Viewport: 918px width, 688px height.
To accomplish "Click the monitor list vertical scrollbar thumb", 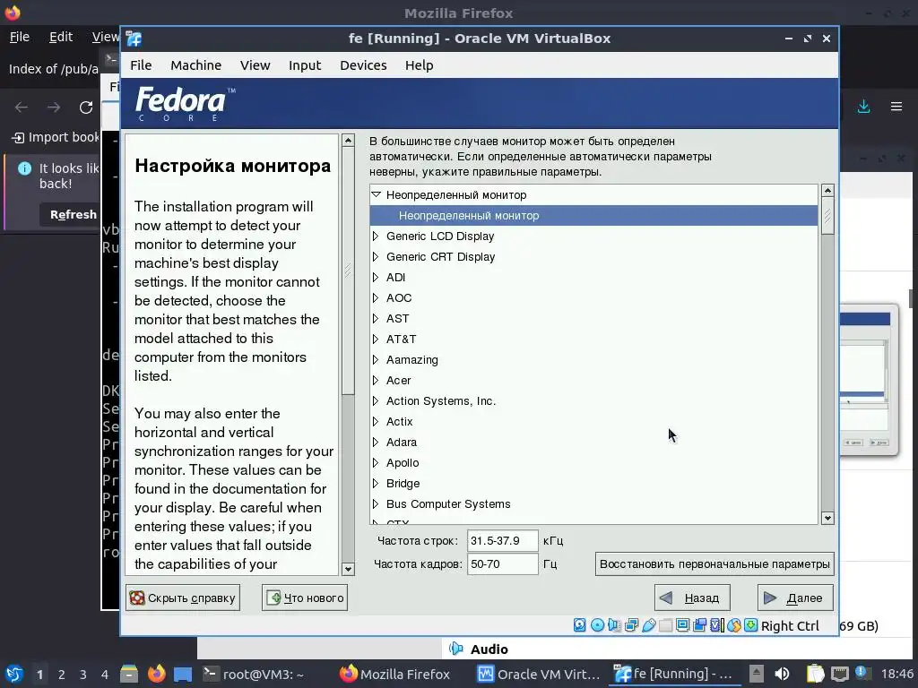I will [x=827, y=216].
